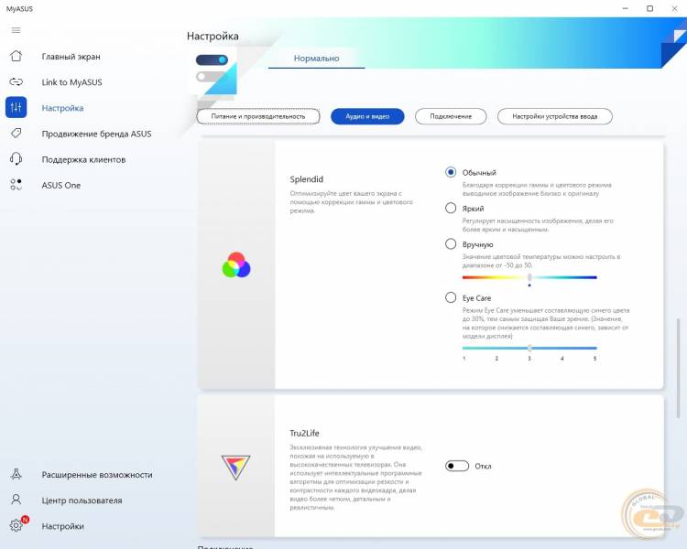Click the Tru2Life heading text
Viewport: 687px width, 549px height.
(x=304, y=433)
